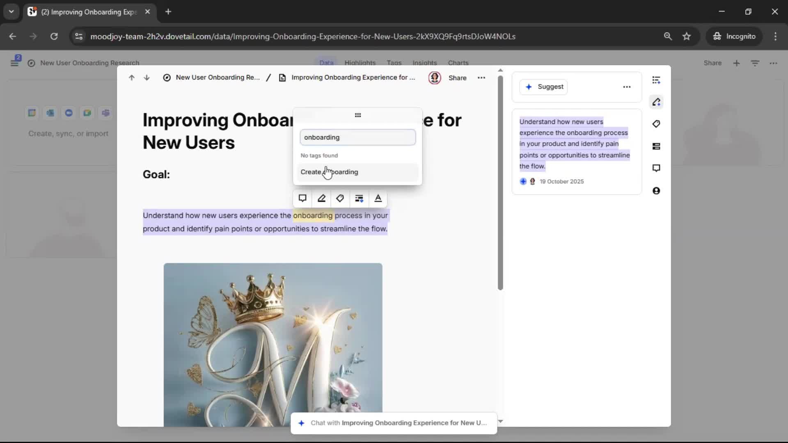The height and width of the screenshot is (443, 788).
Task: Click the drag handle on tag popup
Action: pyautogui.click(x=357, y=115)
